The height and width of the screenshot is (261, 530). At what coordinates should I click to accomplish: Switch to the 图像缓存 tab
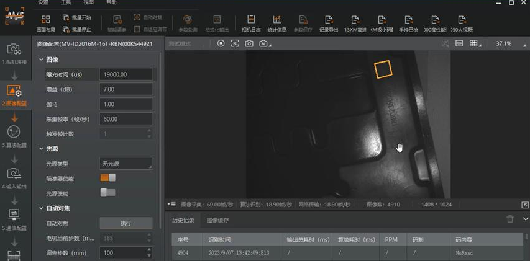coord(217,220)
